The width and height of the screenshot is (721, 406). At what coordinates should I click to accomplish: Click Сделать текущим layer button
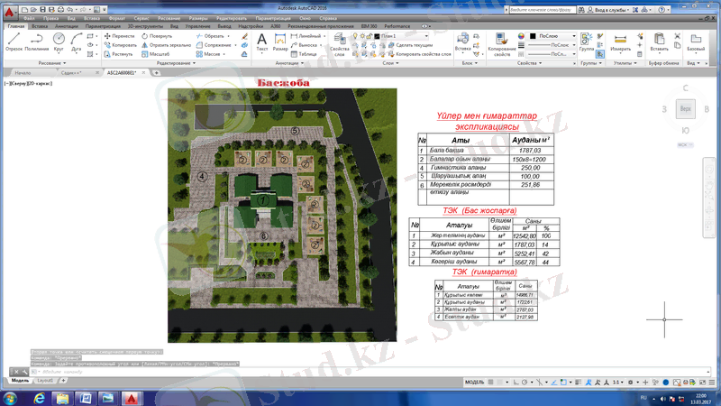(x=413, y=45)
